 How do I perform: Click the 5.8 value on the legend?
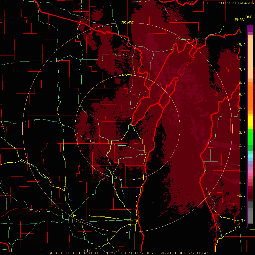click(x=242, y=95)
